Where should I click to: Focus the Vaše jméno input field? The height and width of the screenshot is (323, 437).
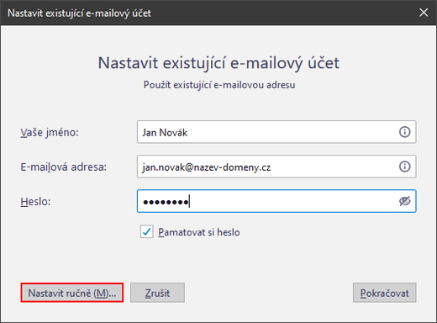[276, 132]
